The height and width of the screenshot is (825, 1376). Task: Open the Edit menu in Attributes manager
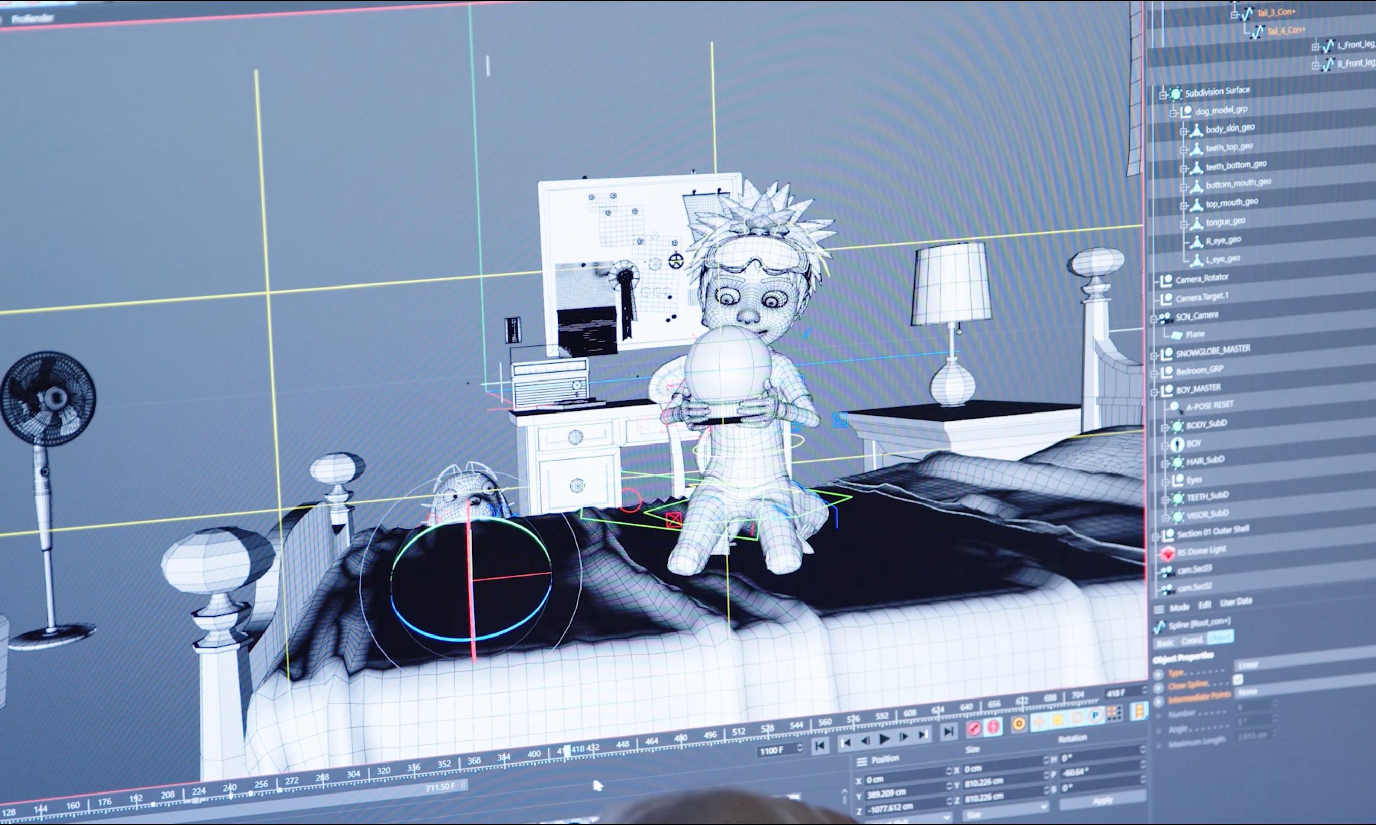coord(1205,605)
